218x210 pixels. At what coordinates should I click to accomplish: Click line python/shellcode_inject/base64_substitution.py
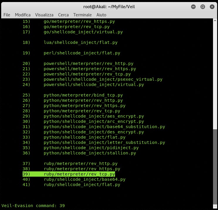pos(104,127)
